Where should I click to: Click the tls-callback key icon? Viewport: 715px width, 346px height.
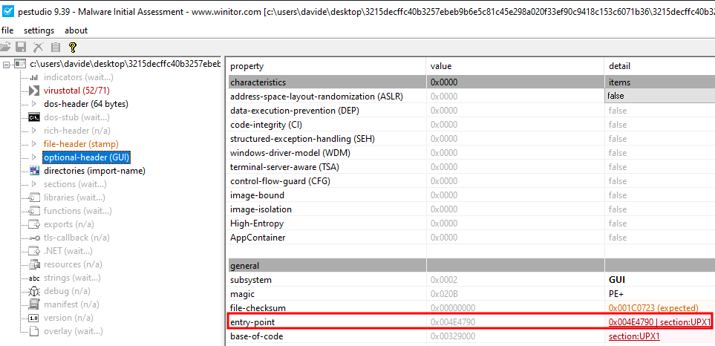[33, 238]
